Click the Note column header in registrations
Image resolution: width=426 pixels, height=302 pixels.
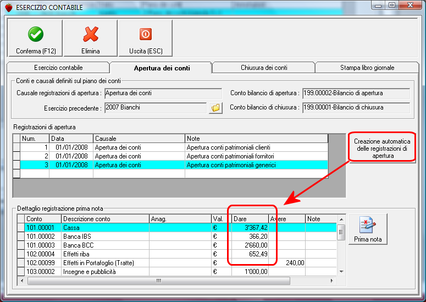click(256, 139)
